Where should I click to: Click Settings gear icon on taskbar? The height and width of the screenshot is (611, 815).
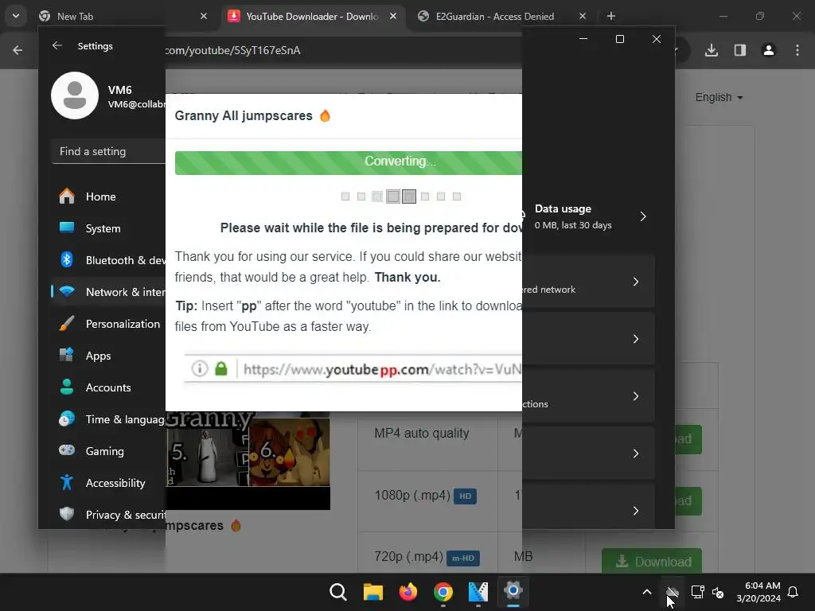pyautogui.click(x=513, y=591)
